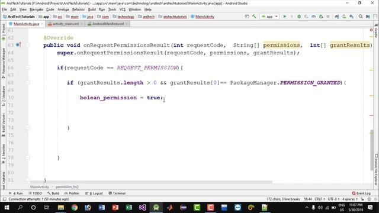Open the Event Log
This screenshot has width=379, height=213.
[361, 193]
